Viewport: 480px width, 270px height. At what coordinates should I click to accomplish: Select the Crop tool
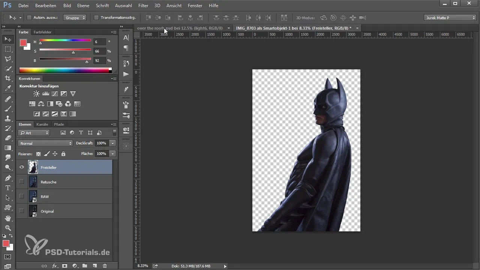point(8,78)
